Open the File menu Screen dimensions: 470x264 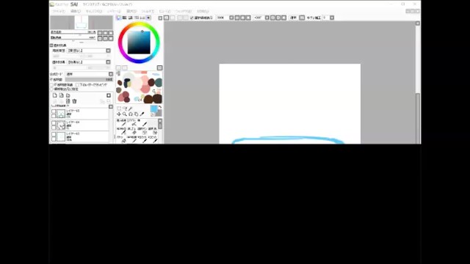(59, 11)
